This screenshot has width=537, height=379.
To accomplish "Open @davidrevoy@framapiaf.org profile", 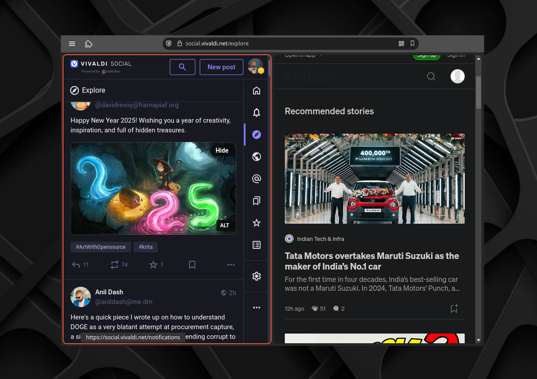I will point(137,105).
